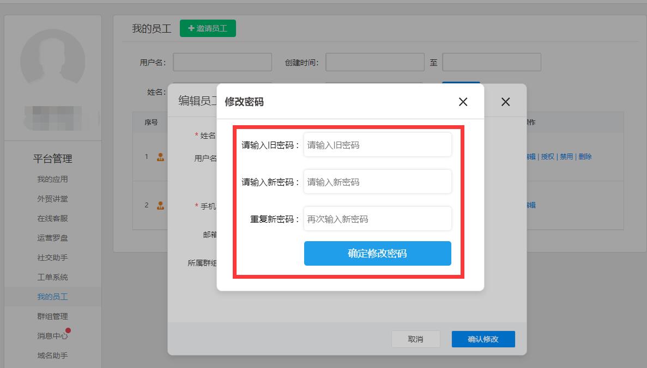Click the green invite employee (邀请员工) icon button

(x=208, y=28)
